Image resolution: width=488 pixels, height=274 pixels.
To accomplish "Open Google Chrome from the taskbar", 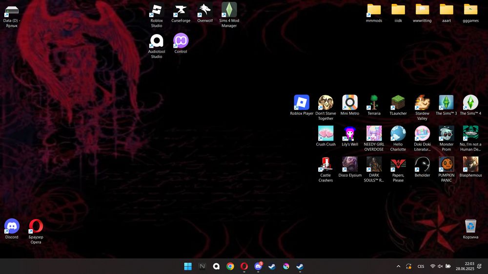I will (230, 266).
